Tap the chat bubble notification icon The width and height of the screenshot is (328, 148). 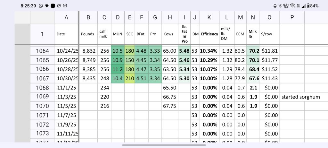(x=46, y=6)
